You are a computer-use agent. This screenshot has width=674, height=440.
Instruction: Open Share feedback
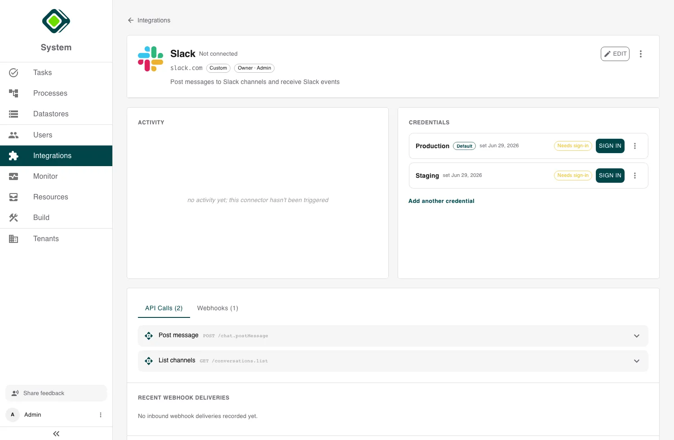(x=56, y=393)
